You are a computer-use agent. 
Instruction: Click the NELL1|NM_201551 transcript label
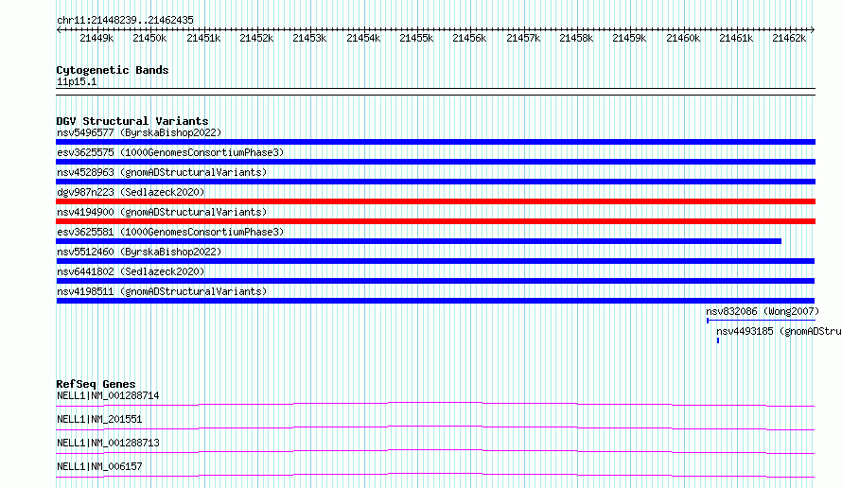point(99,419)
